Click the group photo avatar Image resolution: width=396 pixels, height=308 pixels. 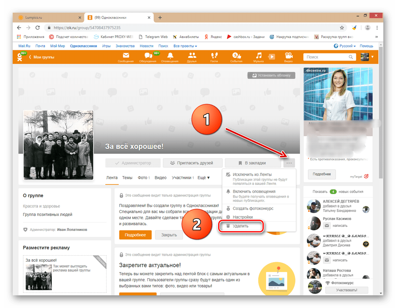(x=58, y=145)
